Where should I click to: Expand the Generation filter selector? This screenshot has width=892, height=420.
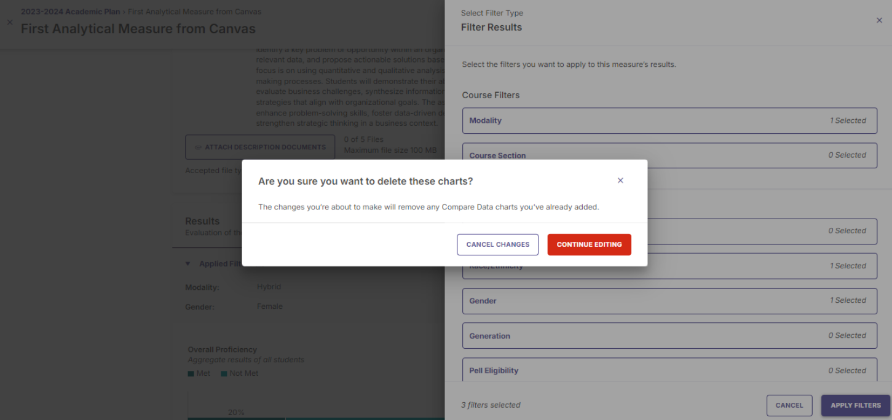(x=669, y=336)
